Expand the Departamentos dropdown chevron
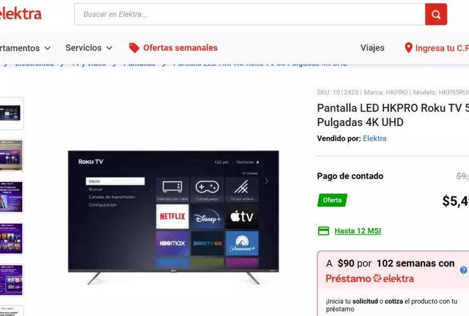 pos(48,48)
